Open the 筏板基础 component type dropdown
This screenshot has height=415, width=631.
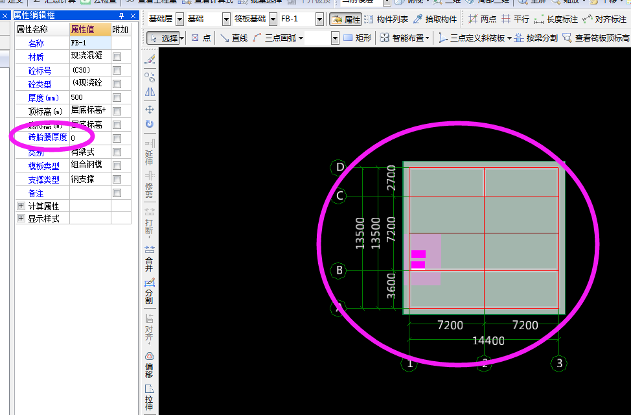point(273,19)
